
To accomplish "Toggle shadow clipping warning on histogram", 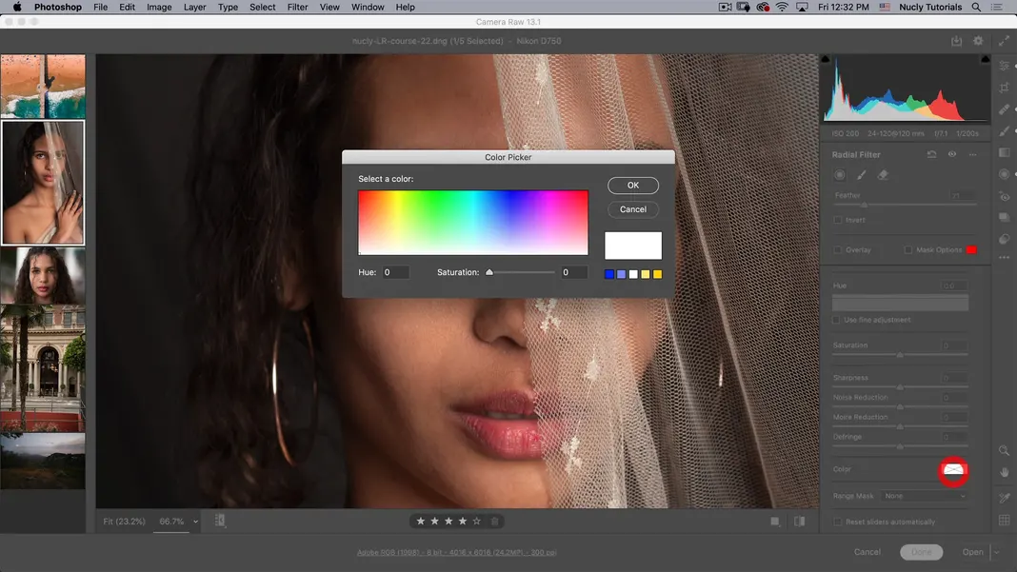I will click(x=826, y=59).
